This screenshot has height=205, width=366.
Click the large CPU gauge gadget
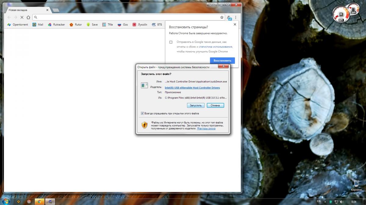[340, 14]
